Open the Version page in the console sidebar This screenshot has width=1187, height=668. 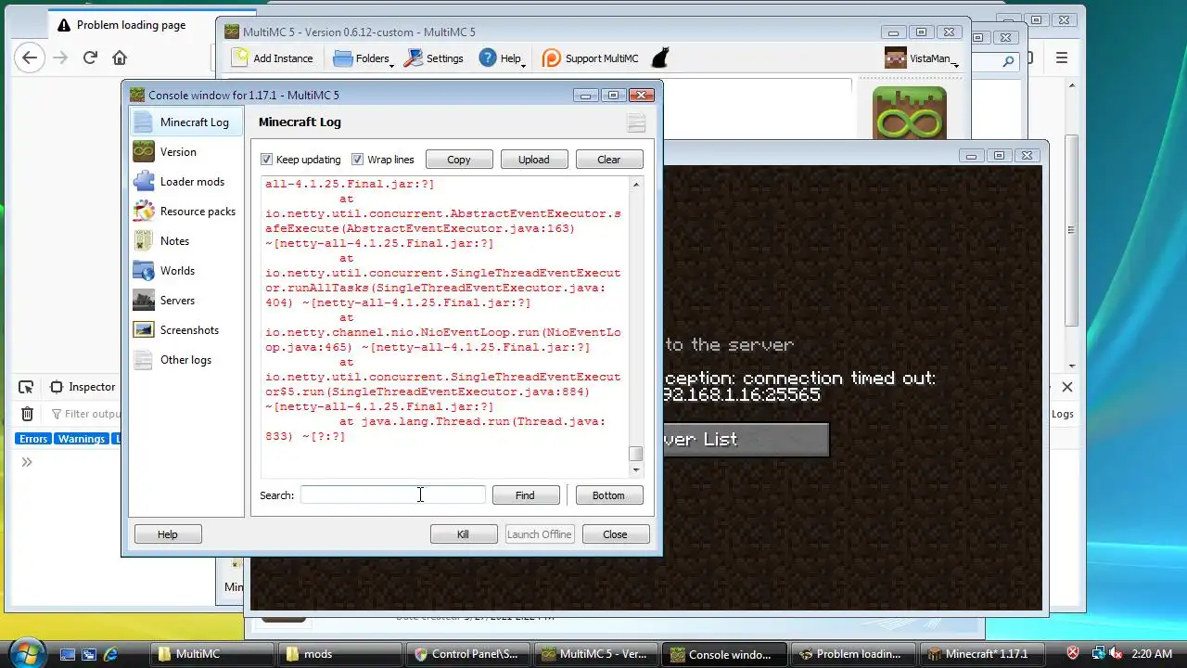(x=186, y=151)
